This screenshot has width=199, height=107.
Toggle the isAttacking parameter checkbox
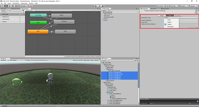pos(20,17)
